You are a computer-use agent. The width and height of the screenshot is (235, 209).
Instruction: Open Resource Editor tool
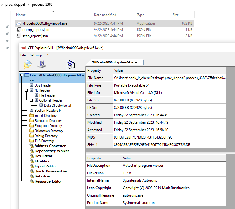(48, 181)
